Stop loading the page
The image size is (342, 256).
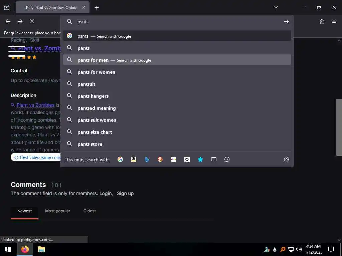pyautogui.click(x=32, y=21)
